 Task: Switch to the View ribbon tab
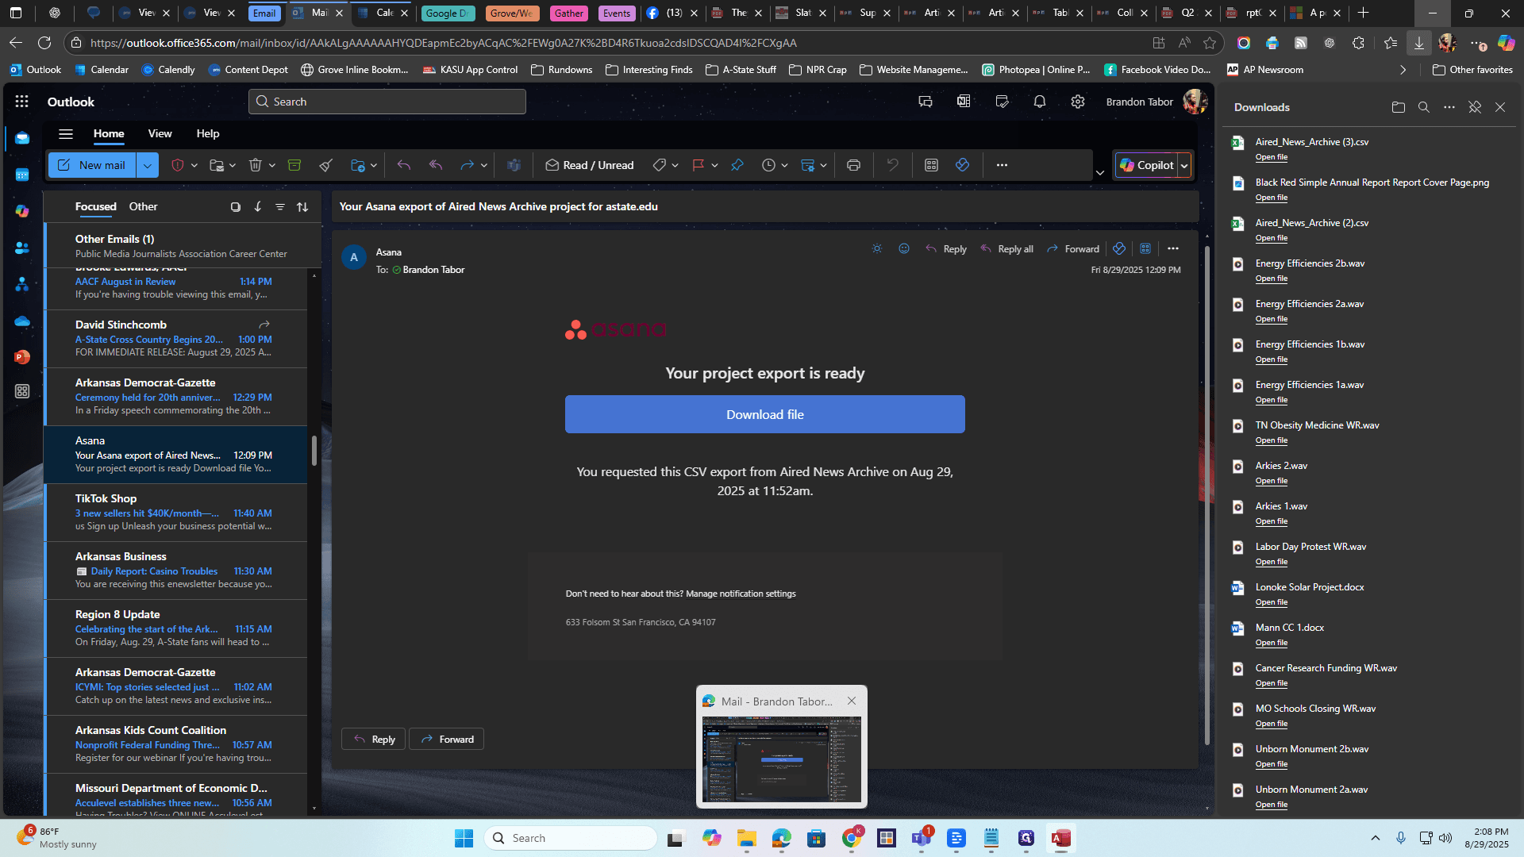160,133
